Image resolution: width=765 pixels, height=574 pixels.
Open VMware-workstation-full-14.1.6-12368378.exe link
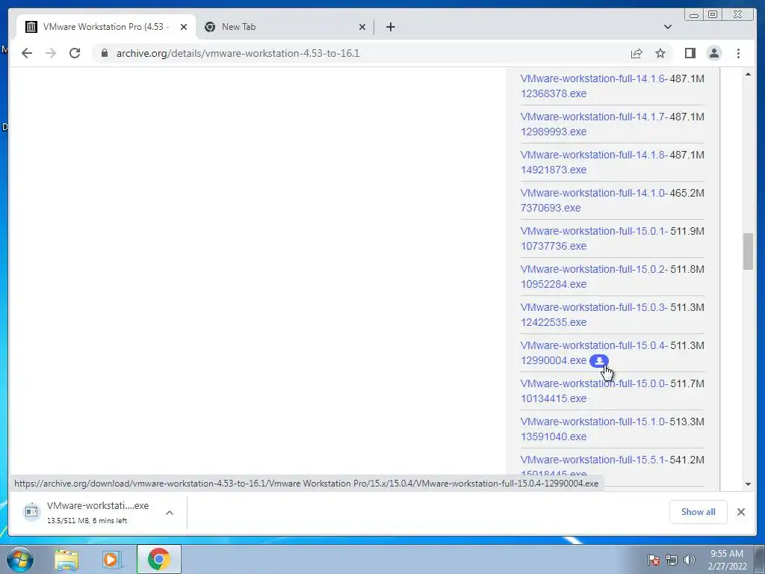(593, 86)
